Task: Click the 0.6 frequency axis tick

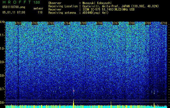Action: 2,103
